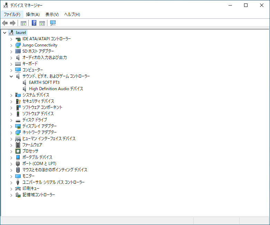Click the Jungo Connectivity monitor icon
This screenshot has height=225, width=270.
pos(18,45)
